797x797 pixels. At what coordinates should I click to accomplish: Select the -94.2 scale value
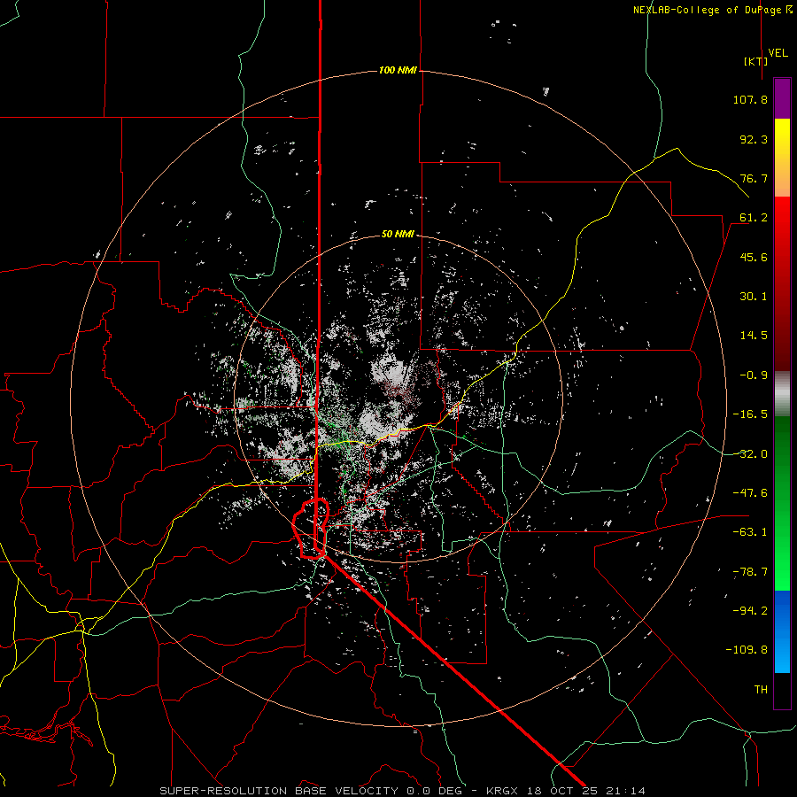pyautogui.click(x=750, y=610)
